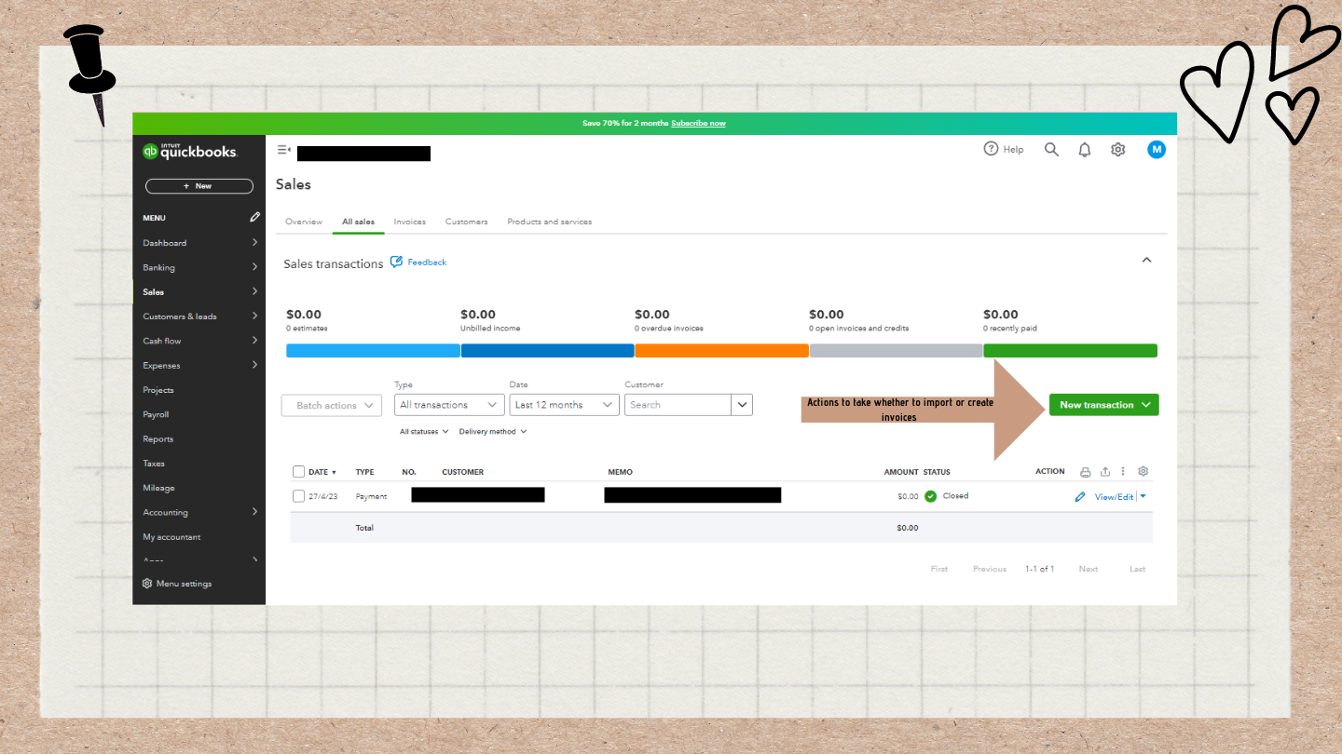
Task: Collapse the sidebar using the hamburger icon
Action: (x=284, y=150)
